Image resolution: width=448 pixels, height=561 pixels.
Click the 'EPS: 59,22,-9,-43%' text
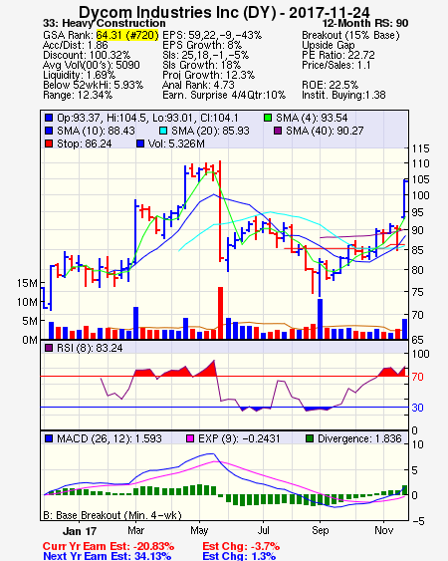click(x=212, y=35)
